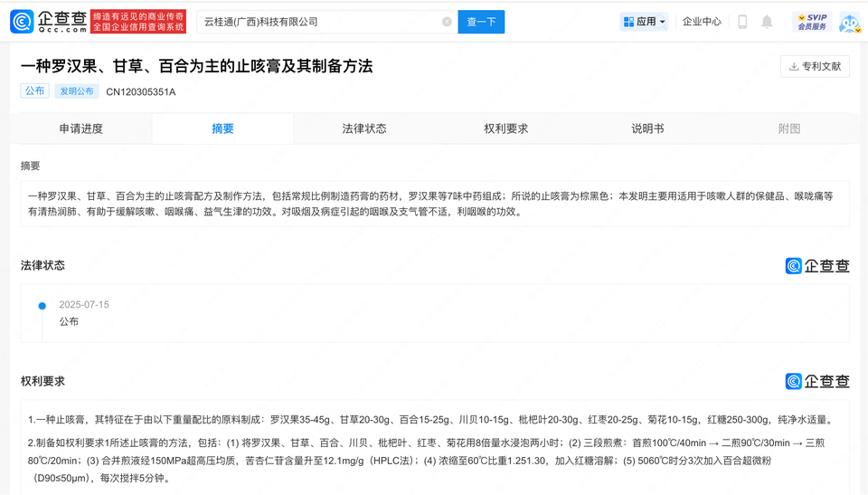
Task: Open the notification bell
Action: coord(767,22)
